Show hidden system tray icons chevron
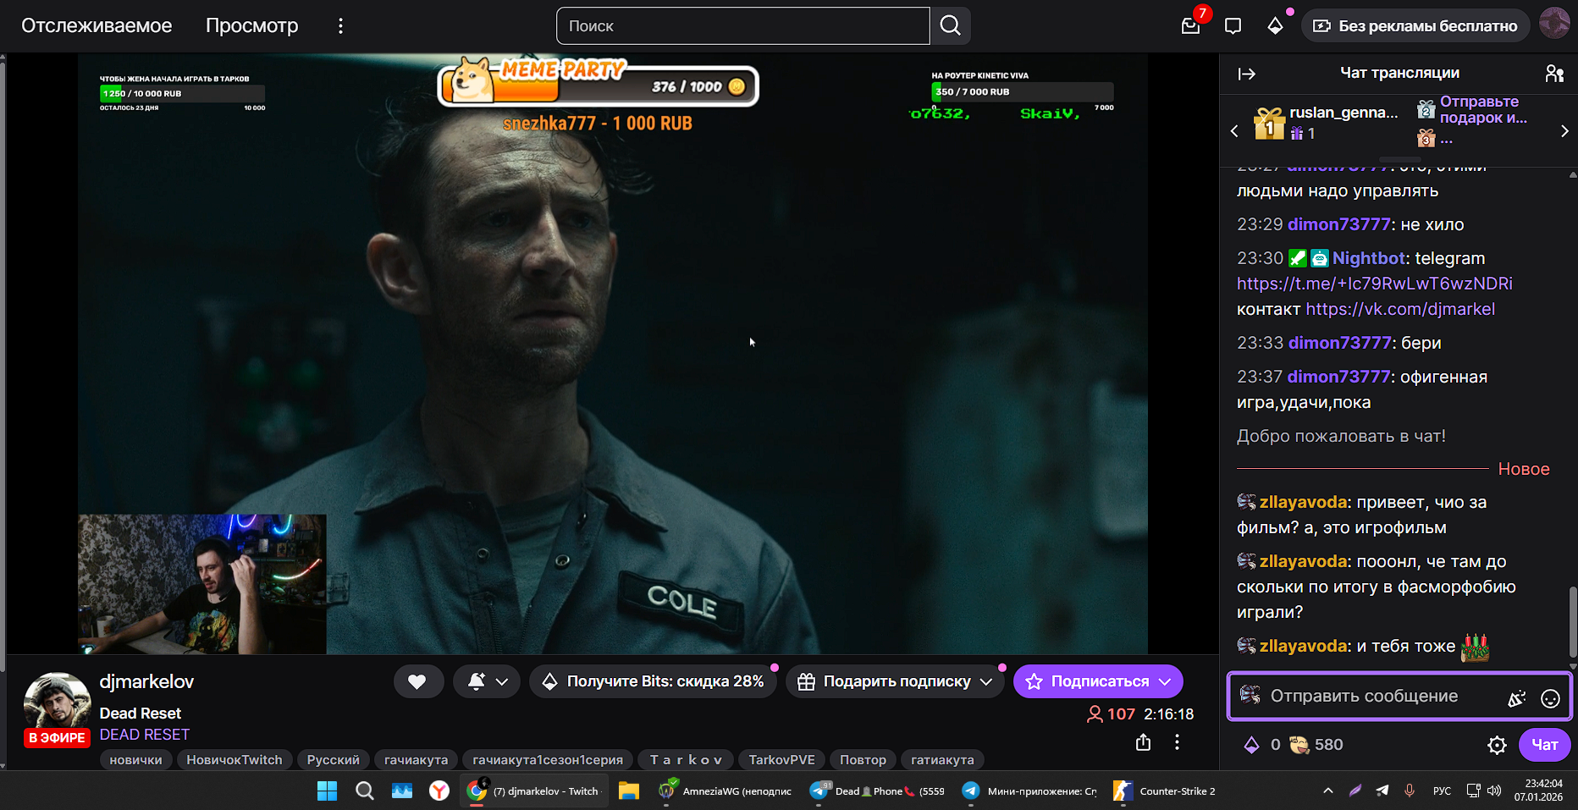1578x810 pixels. [x=1327, y=791]
